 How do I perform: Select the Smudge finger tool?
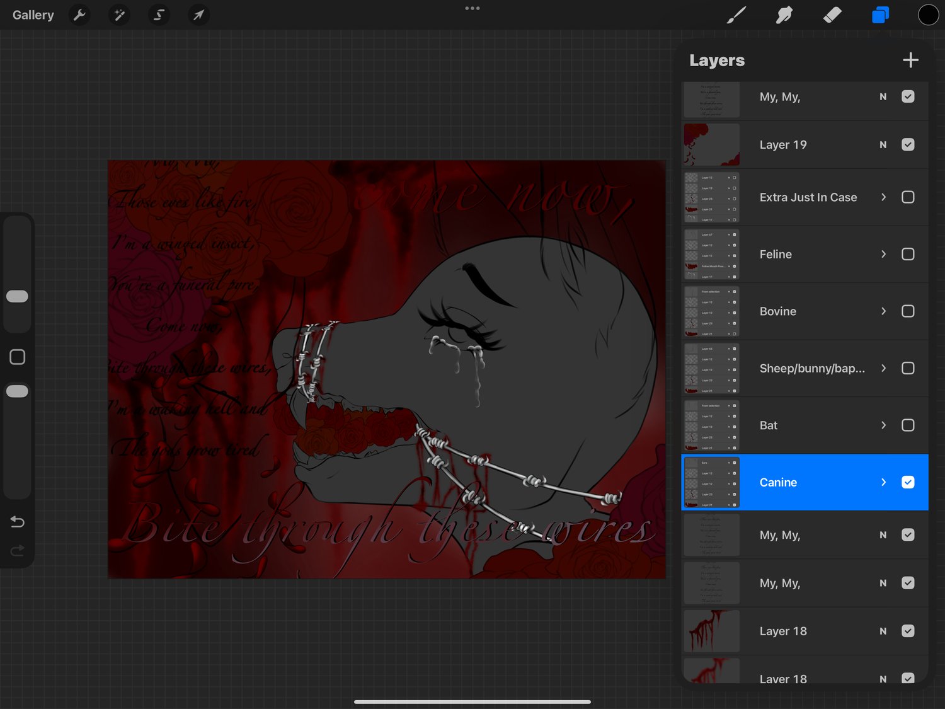coord(784,14)
